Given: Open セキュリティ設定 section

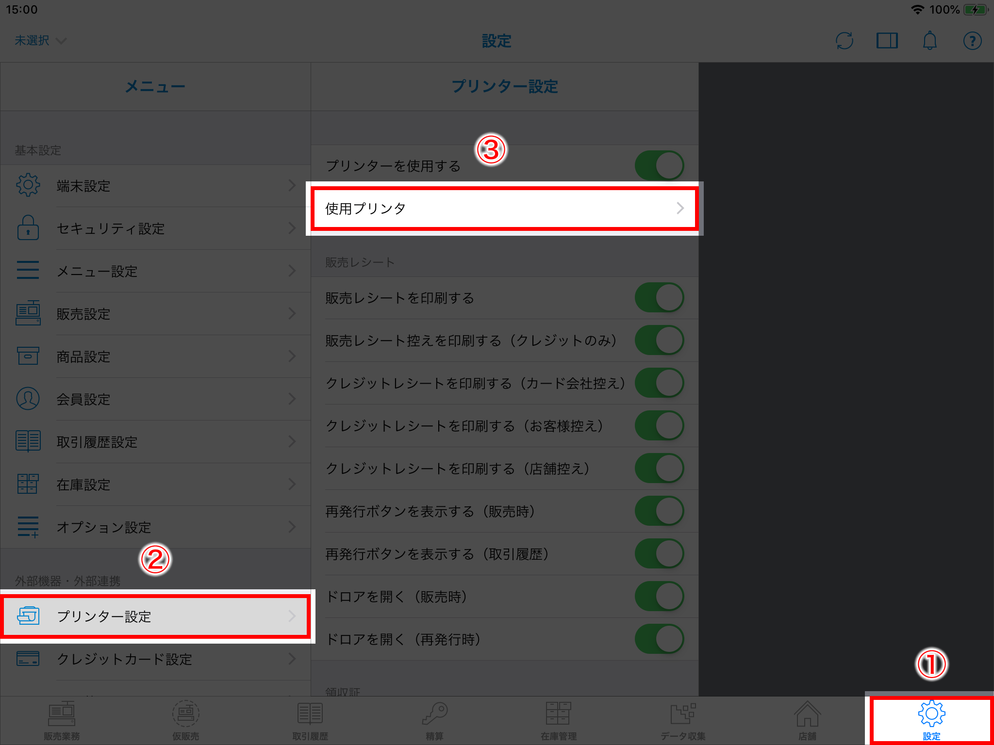Looking at the screenshot, I should pos(157,228).
